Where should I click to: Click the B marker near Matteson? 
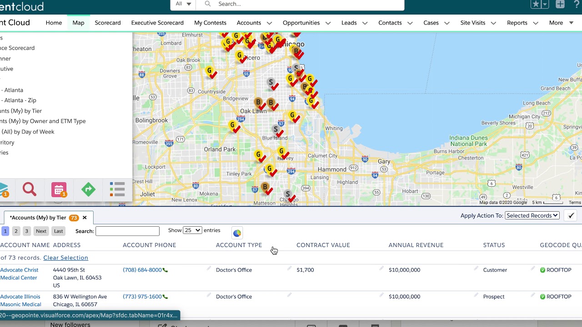[265, 187]
